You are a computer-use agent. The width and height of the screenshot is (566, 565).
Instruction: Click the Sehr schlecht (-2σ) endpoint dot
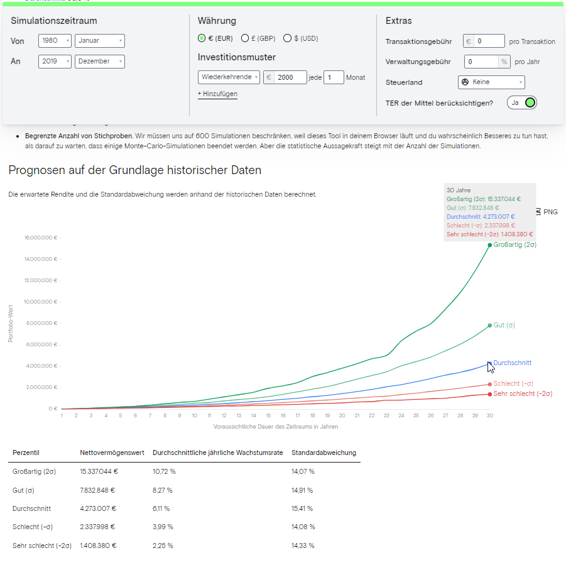[489, 394]
